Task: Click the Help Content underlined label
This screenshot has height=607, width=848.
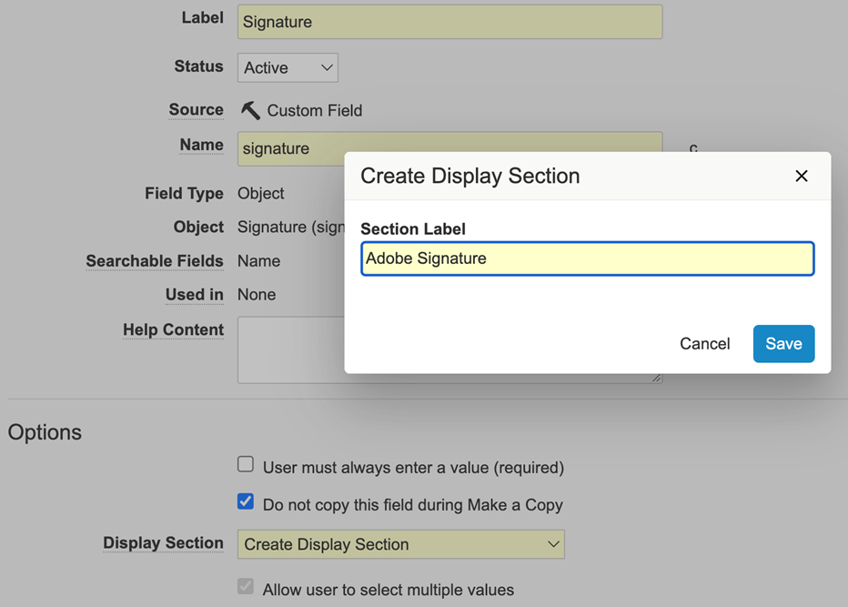Action: tap(173, 329)
